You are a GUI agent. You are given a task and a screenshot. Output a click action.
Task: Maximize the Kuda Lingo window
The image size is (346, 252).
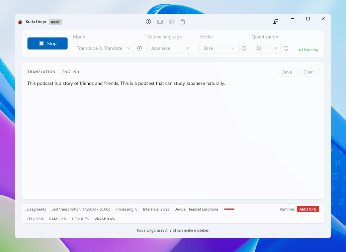308,19
